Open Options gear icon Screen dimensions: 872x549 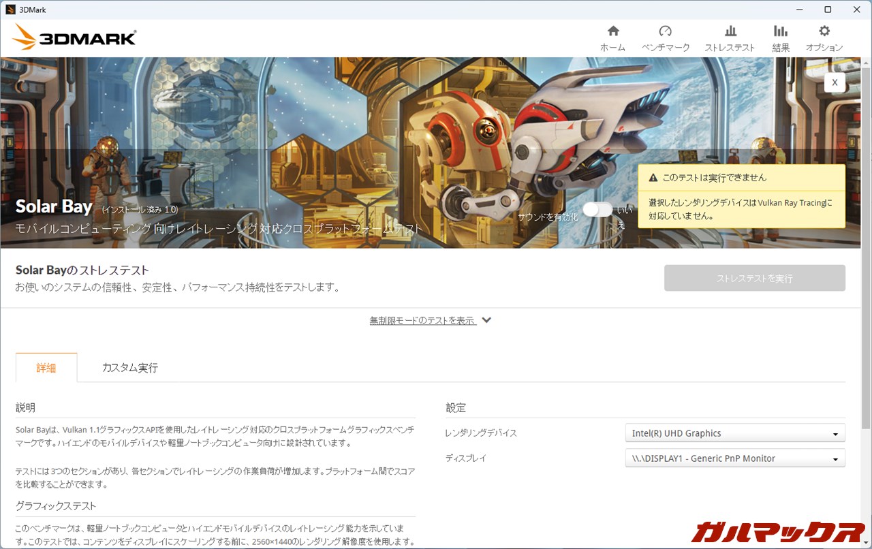[824, 31]
